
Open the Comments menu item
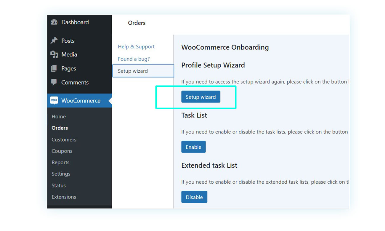[x=75, y=82]
